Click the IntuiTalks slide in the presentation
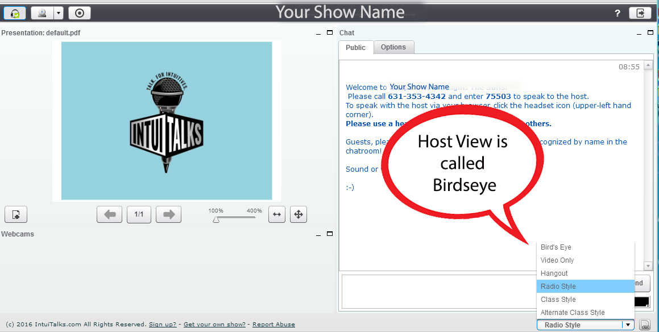The height and width of the screenshot is (332, 659). point(167,121)
